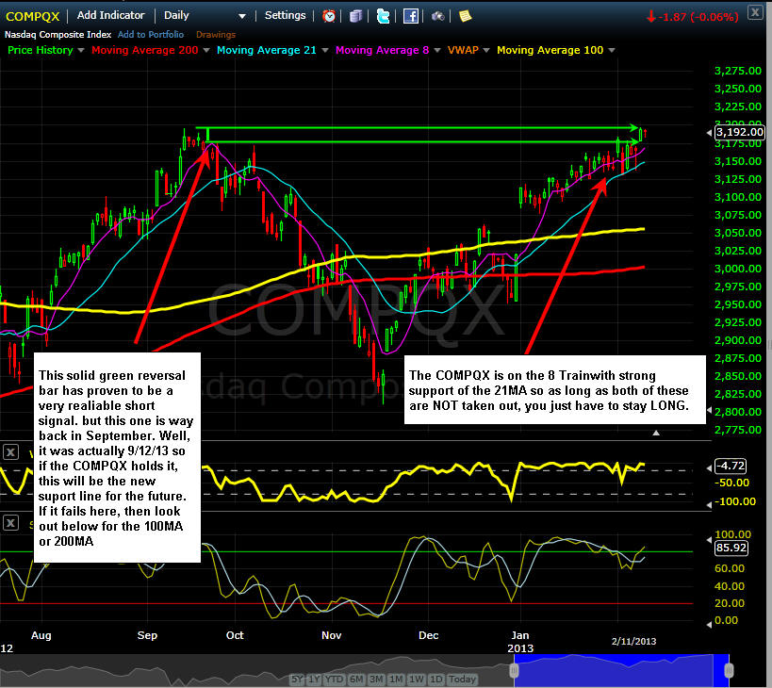Click the 2/11/2013 date label
The width and height of the screenshot is (772, 688).
point(633,641)
